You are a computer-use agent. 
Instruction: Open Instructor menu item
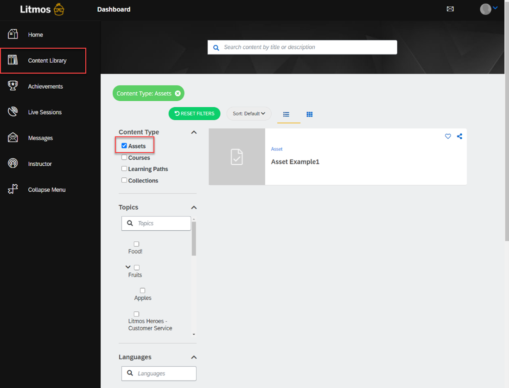(39, 164)
